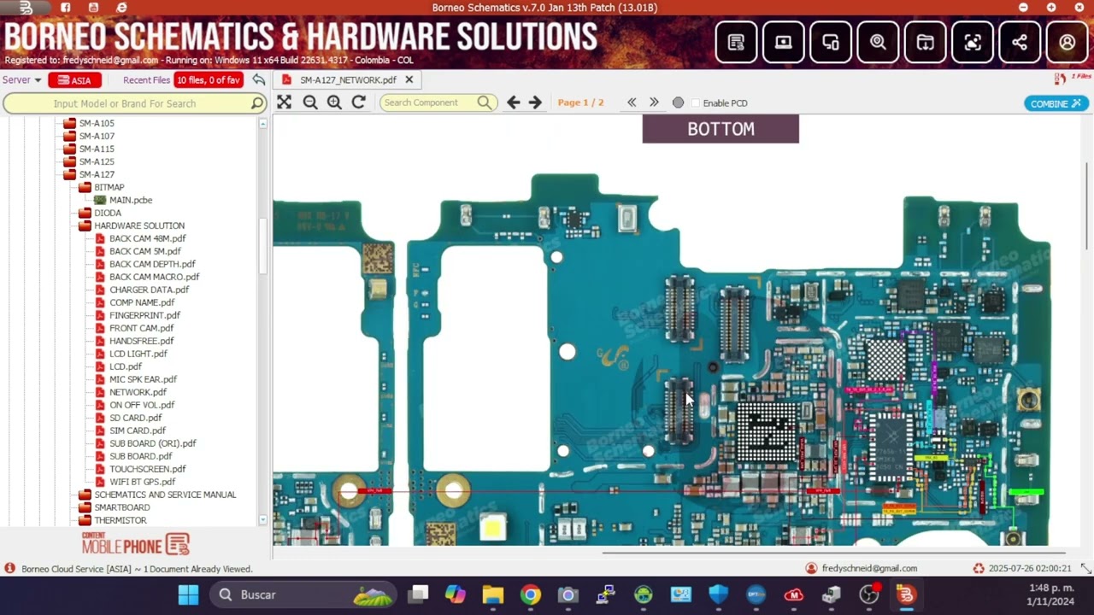This screenshot has height=615, width=1094.
Task: Close the SM-A127_NETWORK.pdf tab
Action: click(409, 79)
